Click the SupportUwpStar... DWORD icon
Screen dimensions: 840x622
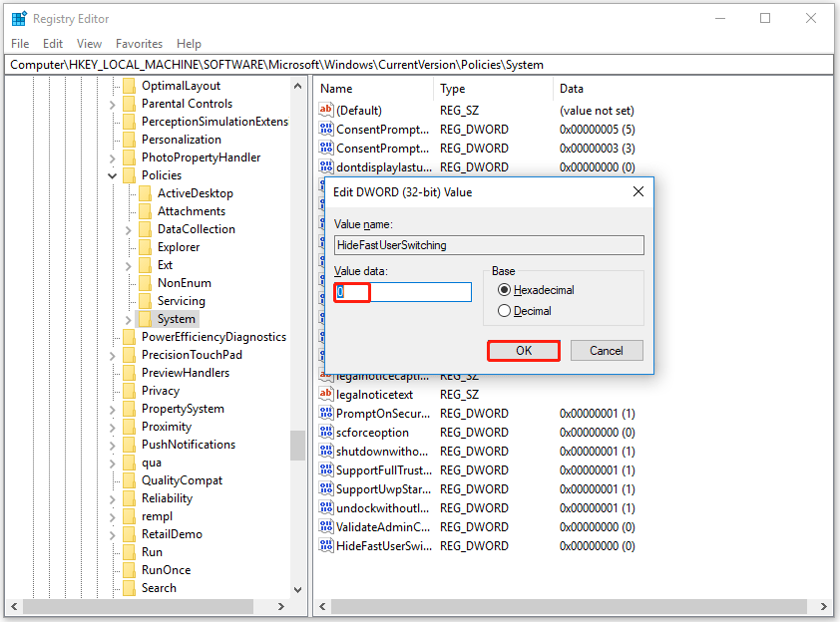tap(325, 489)
